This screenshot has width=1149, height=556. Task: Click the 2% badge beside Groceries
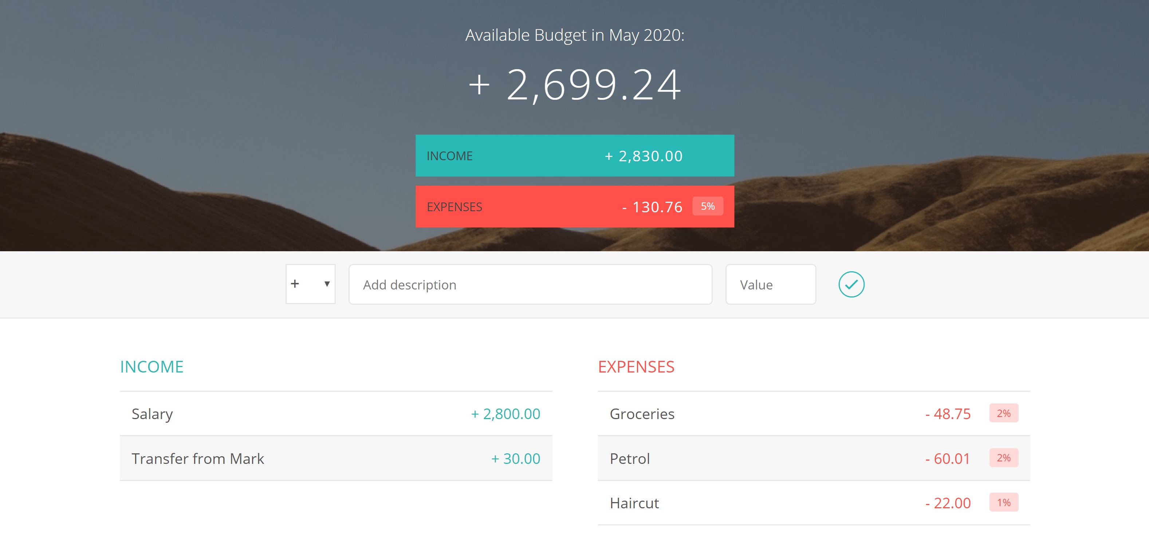tap(1004, 413)
